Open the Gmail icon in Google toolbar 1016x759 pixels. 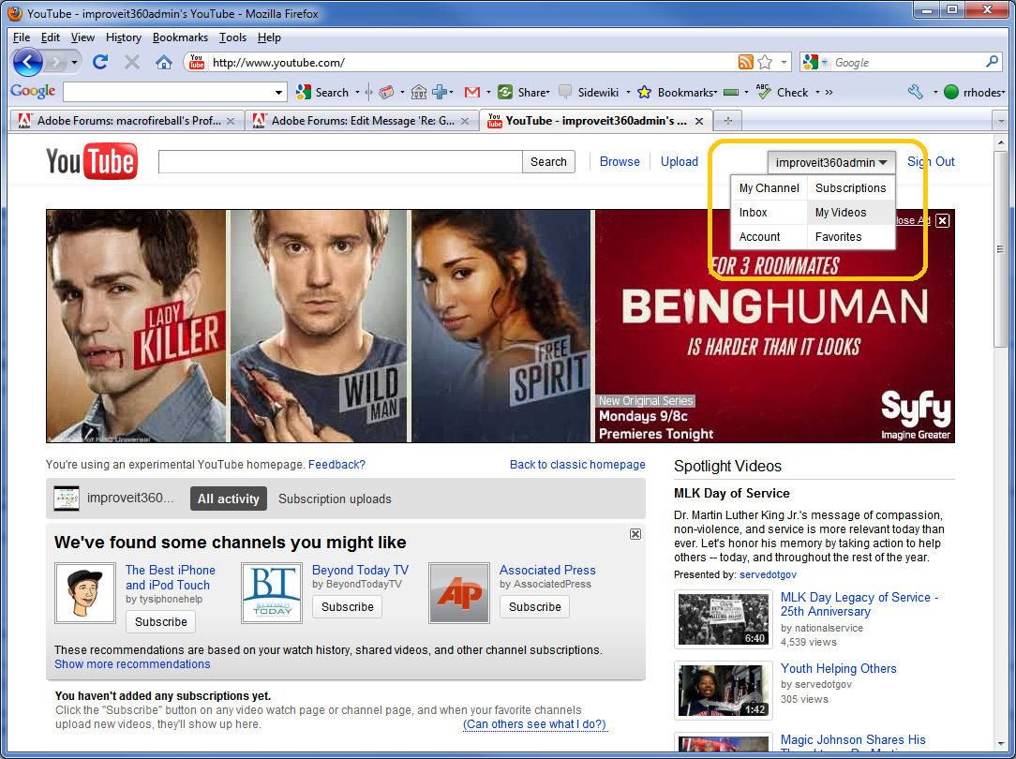(472, 93)
